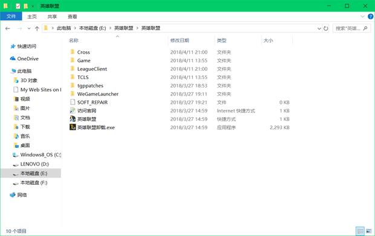Open the 主页 ribbon tab

pyautogui.click(x=32, y=16)
